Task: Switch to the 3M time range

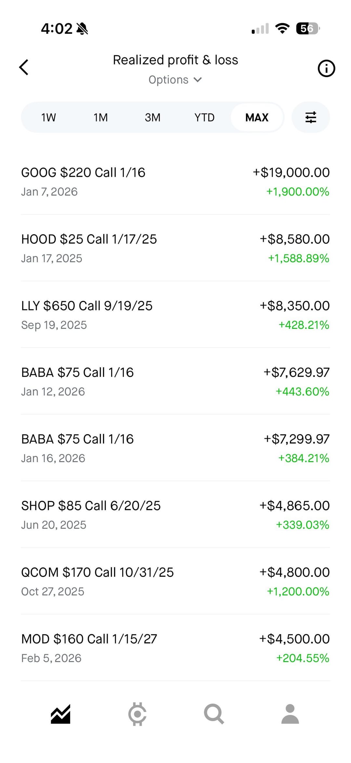Action: pyautogui.click(x=152, y=117)
